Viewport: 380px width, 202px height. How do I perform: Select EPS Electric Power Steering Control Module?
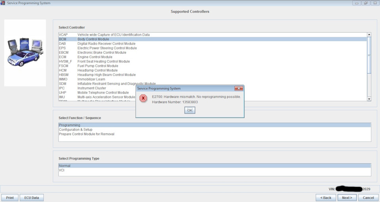click(x=213, y=48)
